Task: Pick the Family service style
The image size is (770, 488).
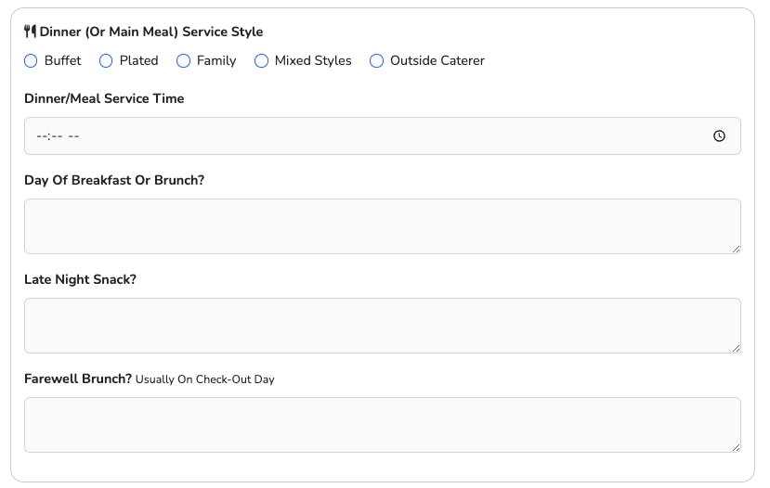Action: tap(184, 61)
